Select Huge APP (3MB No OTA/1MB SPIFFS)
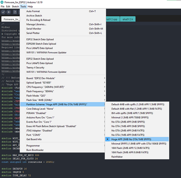The width and height of the screenshot is (181, 178). [137, 139]
